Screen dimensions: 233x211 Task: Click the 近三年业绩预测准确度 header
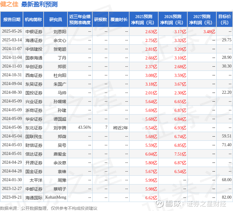tap(80, 19)
